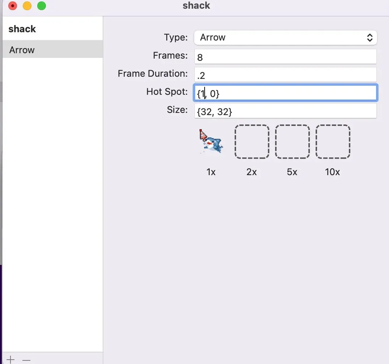Viewport: 389px width, 364px height.
Task: Click the "5x" scale label
Action: (x=292, y=172)
